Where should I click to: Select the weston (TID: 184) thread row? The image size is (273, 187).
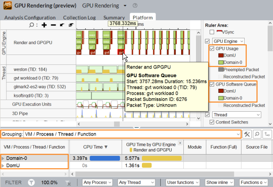coord(30,69)
